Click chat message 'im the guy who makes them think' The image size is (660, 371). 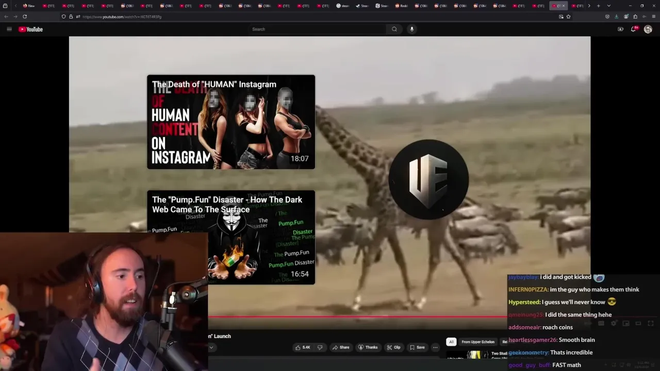tap(595, 290)
